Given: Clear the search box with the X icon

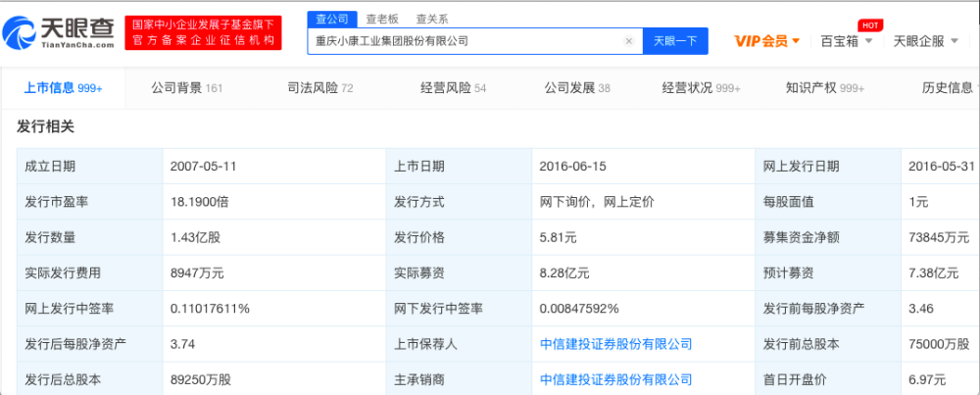Looking at the screenshot, I should click(x=629, y=41).
